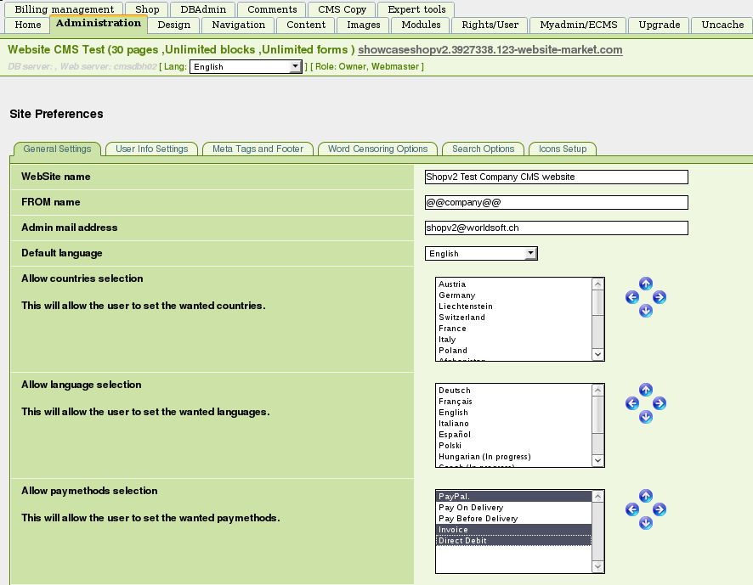Screen dimensions: 753x585
Task: Open the Billing management menu tab
Action: point(65,9)
